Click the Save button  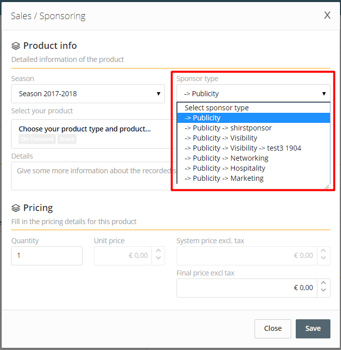[313, 328]
